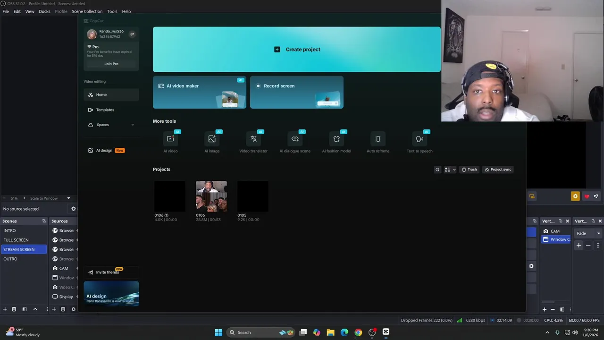Select Window Capture in Vertical dock list
This screenshot has height=340, width=604.
click(556, 239)
